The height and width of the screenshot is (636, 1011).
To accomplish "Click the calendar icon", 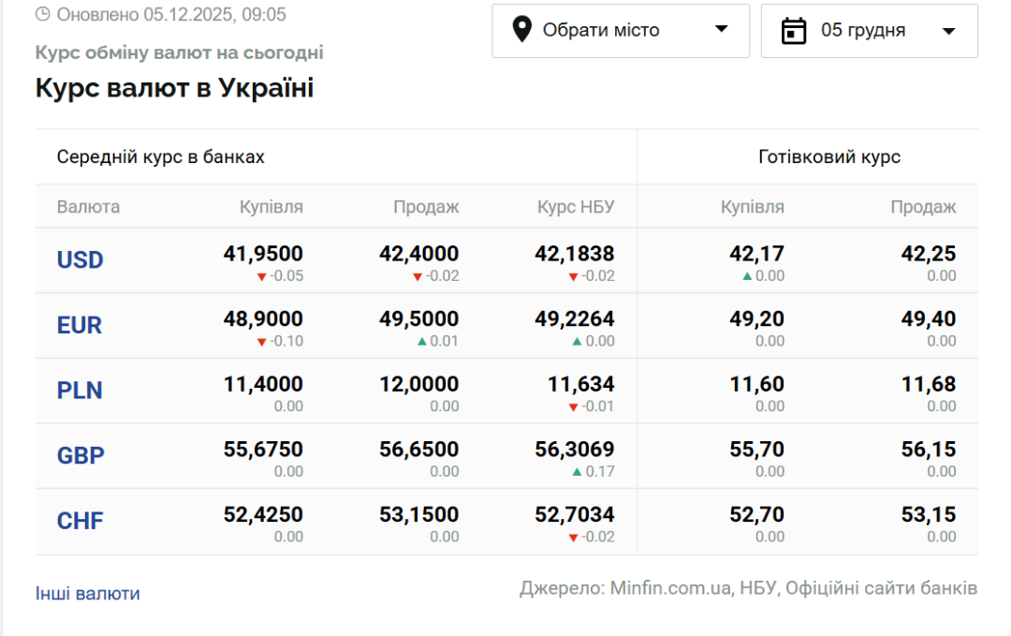I will [x=794, y=31].
